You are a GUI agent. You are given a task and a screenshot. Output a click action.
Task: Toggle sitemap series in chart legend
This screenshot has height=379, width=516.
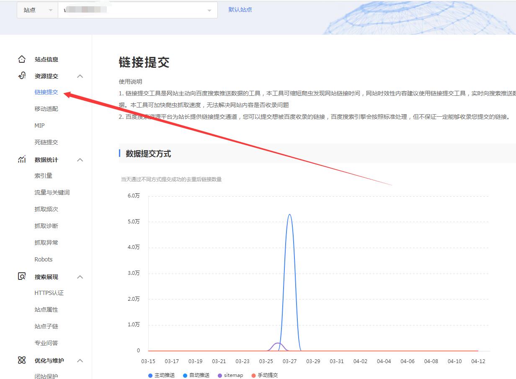230,375
